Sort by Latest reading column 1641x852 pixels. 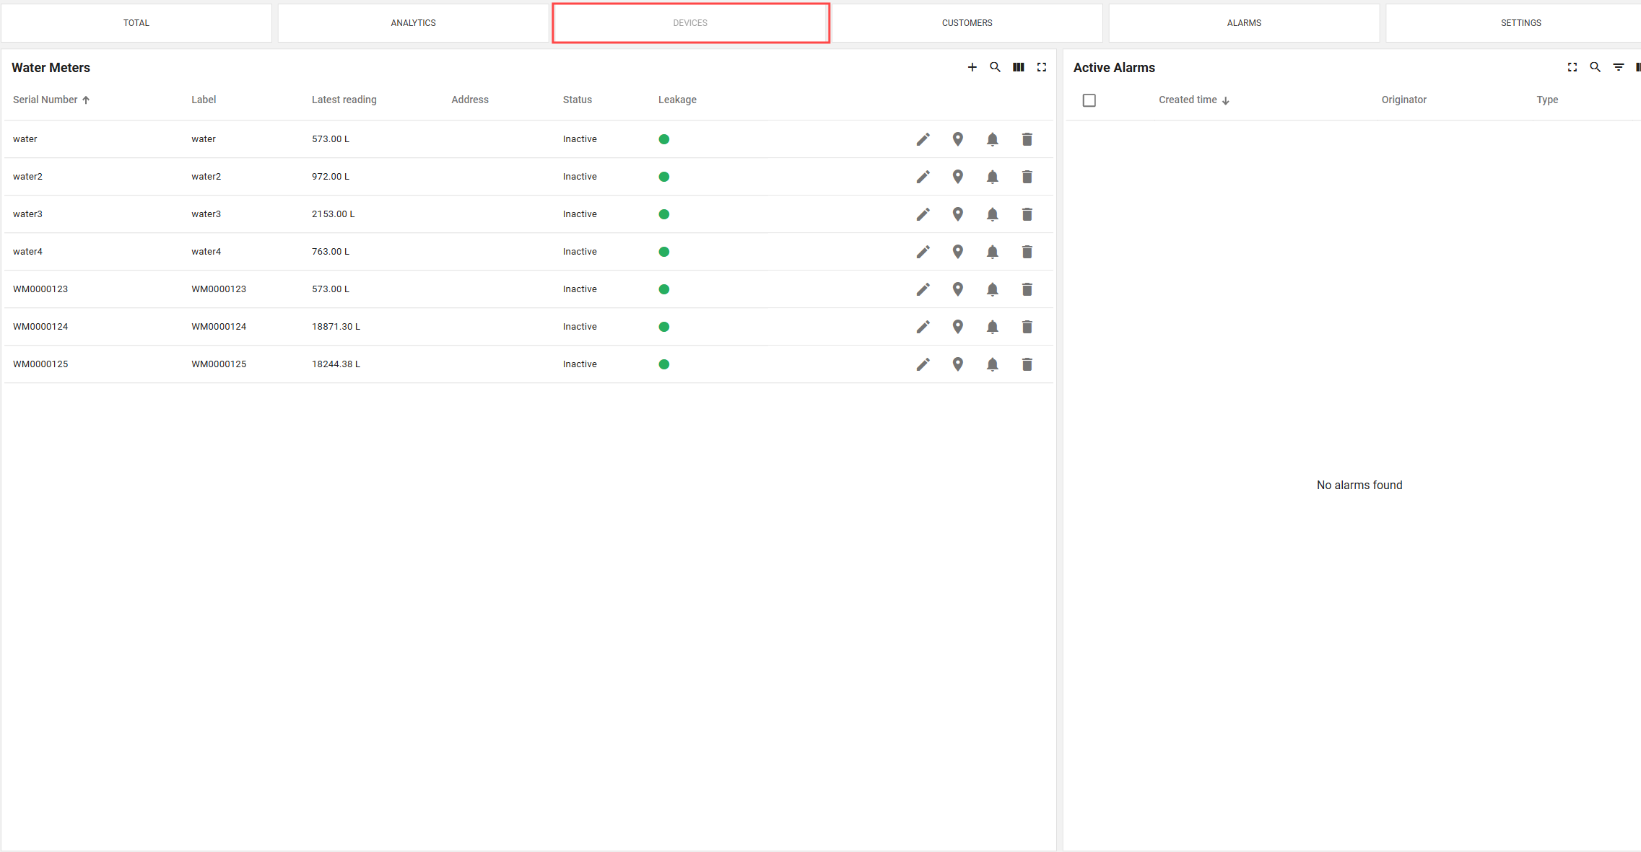point(344,100)
